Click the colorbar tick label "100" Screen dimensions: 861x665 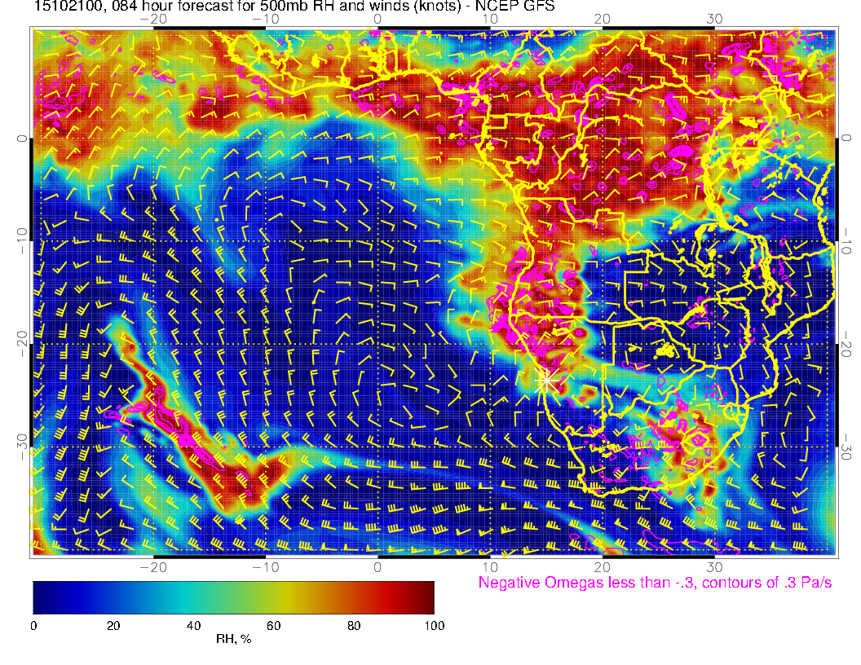(435, 626)
